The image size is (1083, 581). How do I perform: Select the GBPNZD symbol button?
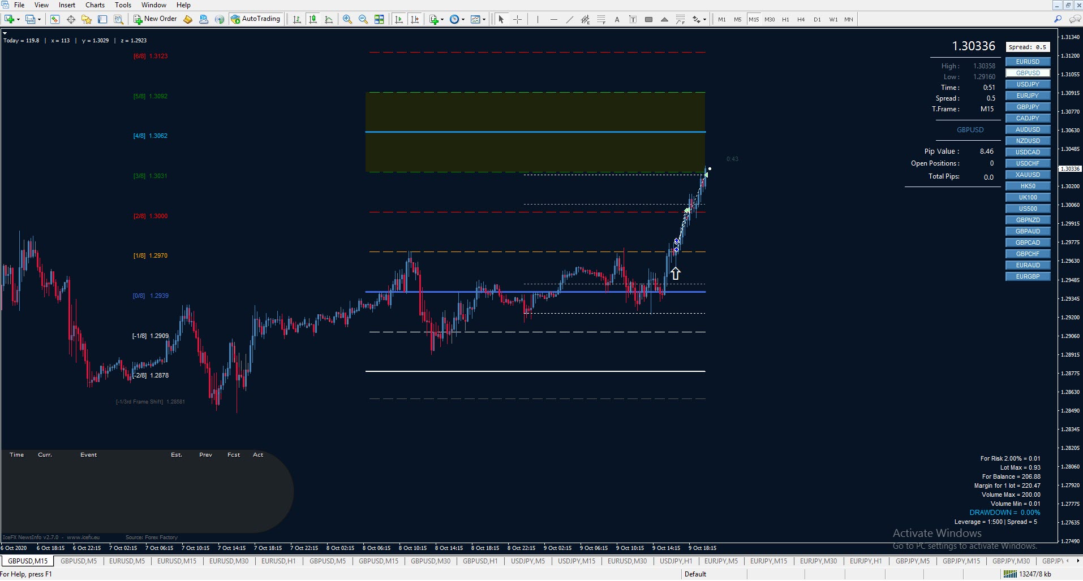coord(1028,220)
